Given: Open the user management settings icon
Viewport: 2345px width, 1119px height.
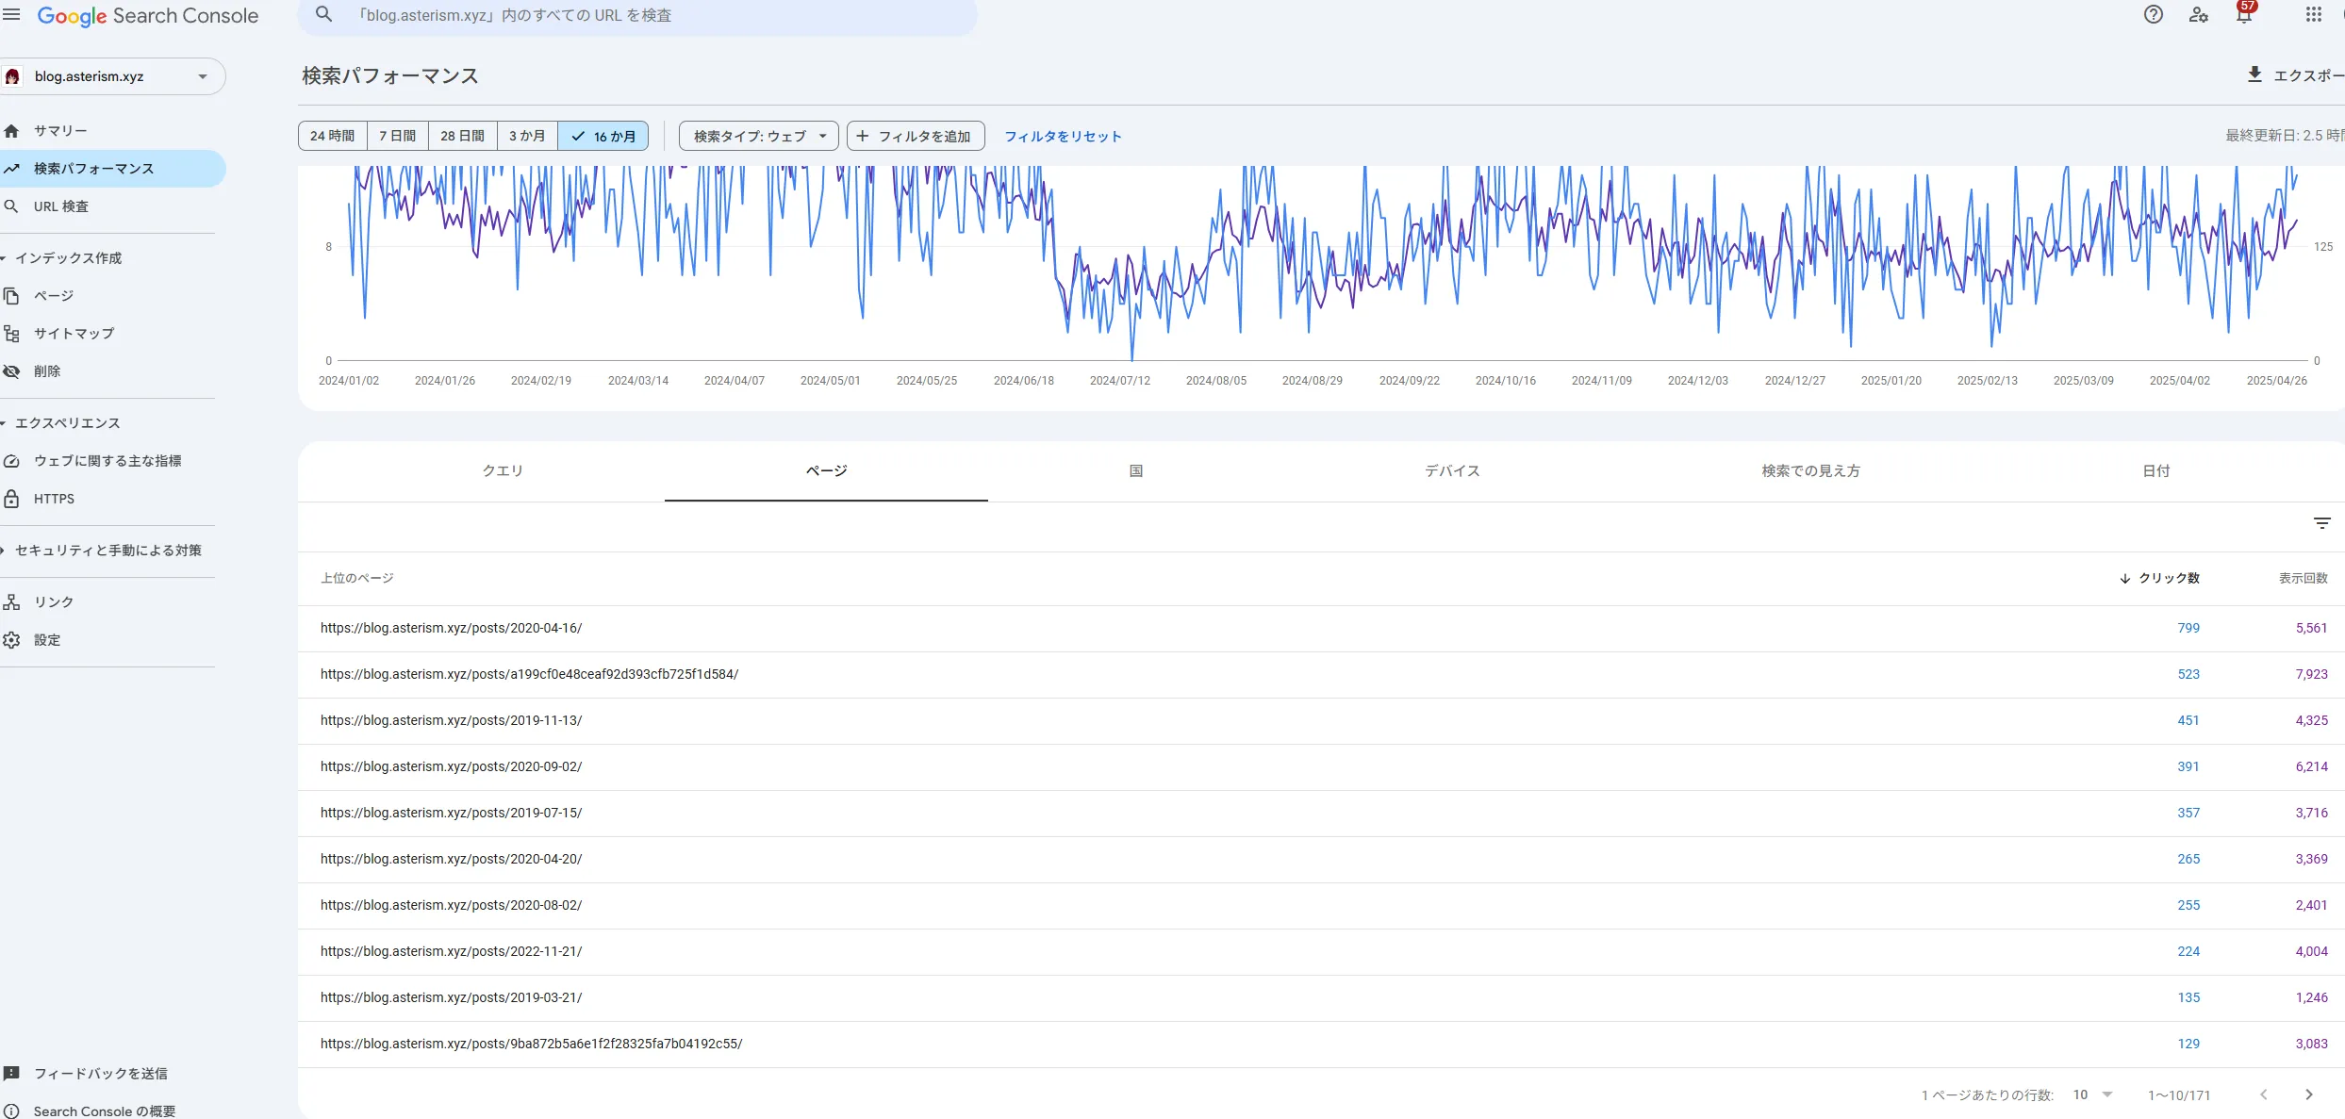Looking at the screenshot, I should click(2199, 15).
